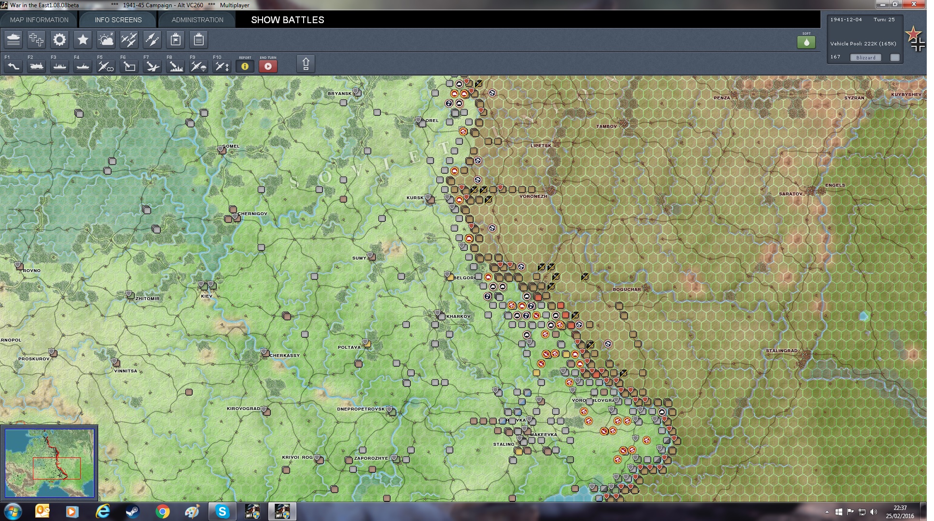934x521 pixels.
Task: Open the Windows Start menu
Action: [13, 511]
